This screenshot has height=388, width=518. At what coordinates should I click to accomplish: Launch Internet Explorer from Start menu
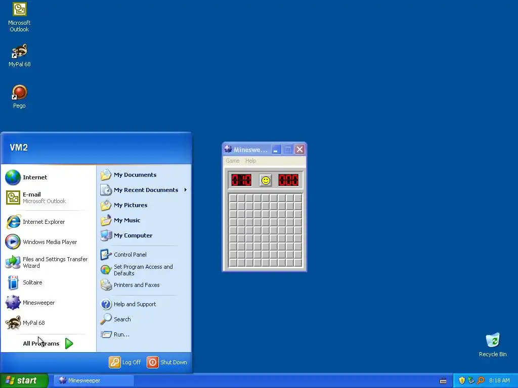48,222
